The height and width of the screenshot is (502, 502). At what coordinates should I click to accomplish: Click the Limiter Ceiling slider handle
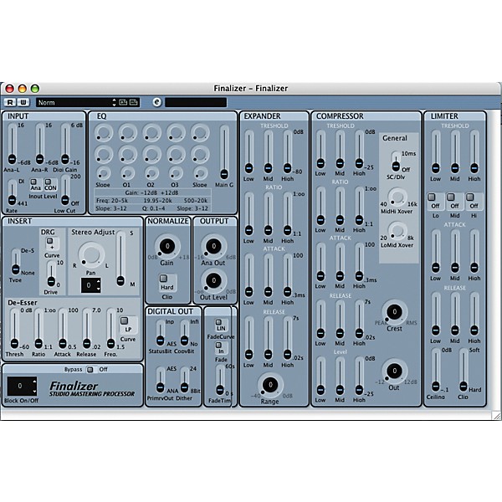click(436, 386)
